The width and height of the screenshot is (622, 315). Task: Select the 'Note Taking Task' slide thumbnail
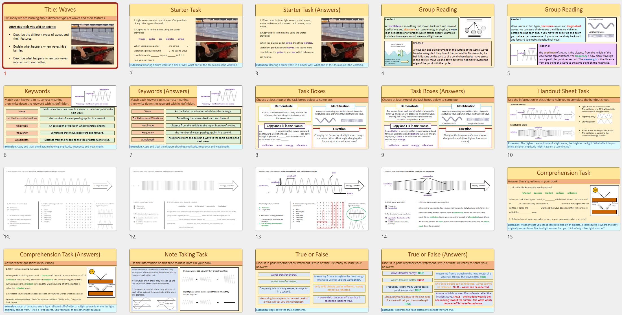click(186, 281)
